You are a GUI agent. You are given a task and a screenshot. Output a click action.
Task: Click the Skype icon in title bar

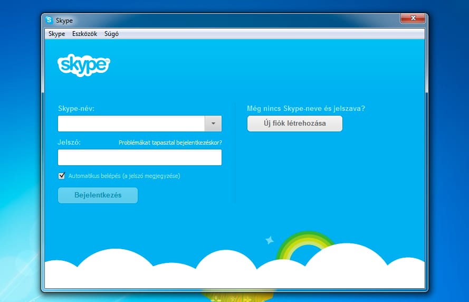coord(49,20)
